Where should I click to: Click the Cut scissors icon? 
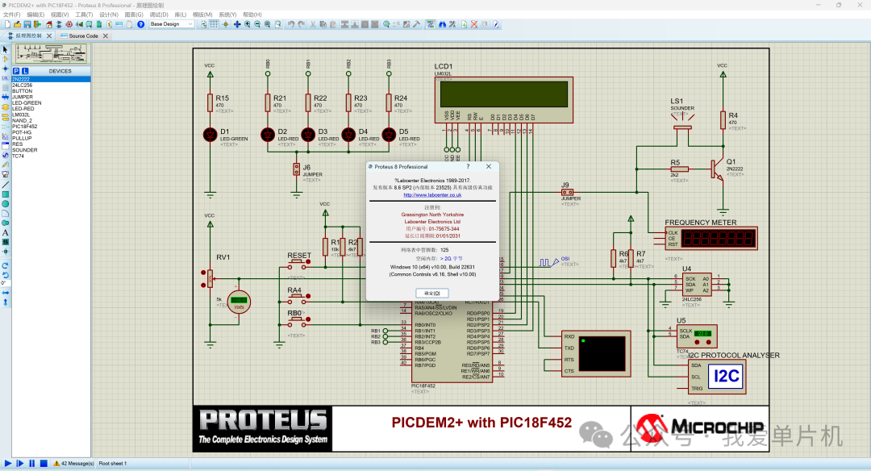pyautogui.click(x=313, y=24)
